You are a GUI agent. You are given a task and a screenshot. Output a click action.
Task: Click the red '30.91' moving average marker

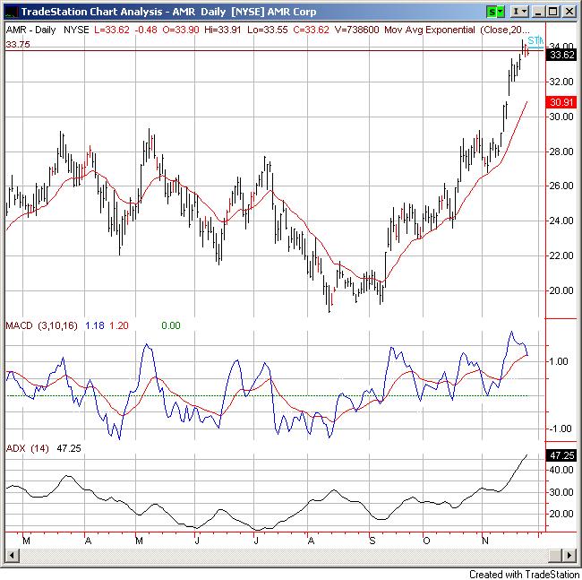[562, 102]
